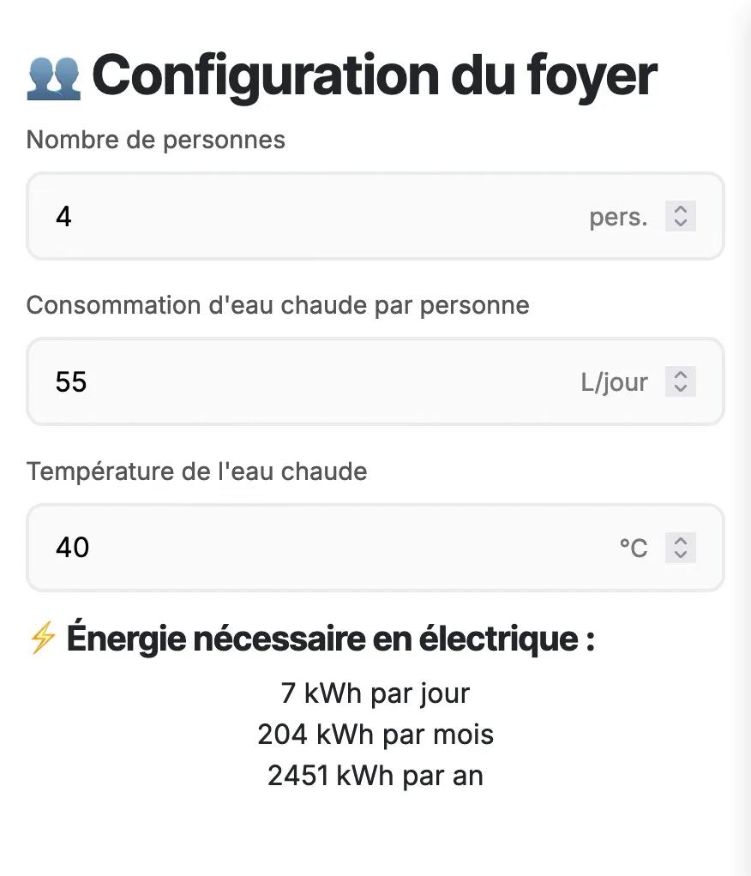This screenshot has width=751, height=876.
Task: Click the Consommation d'eau chaude par personne label
Action: [278, 306]
